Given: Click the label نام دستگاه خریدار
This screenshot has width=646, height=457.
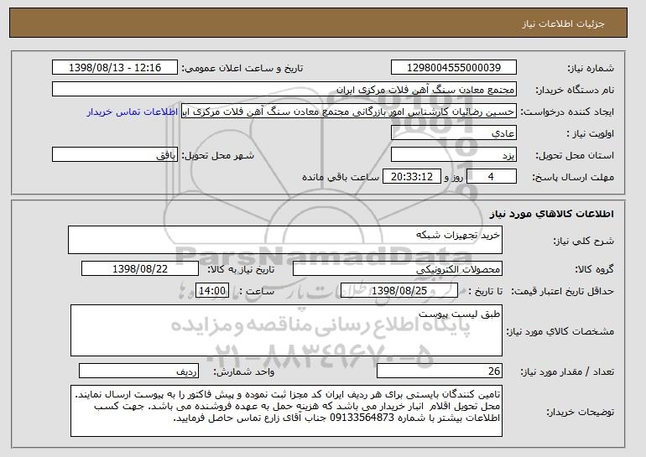Looking at the screenshot, I should (x=575, y=90).
